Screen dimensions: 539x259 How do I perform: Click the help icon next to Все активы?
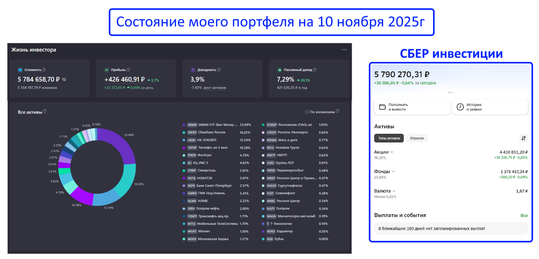(45, 112)
